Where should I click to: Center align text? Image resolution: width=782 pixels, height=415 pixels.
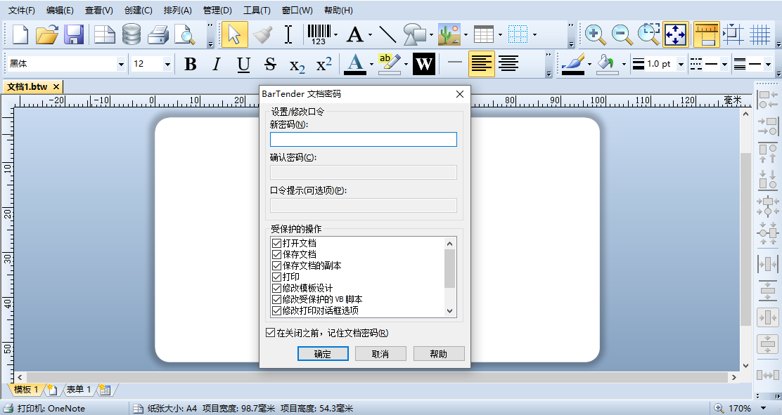point(508,64)
